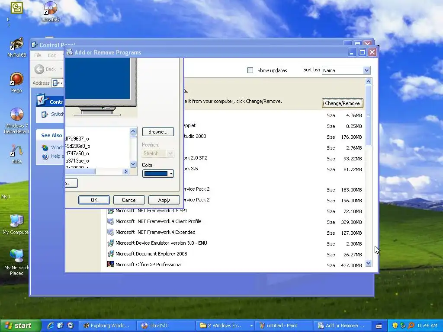Select background item ending 49d286e0_o
443x332 pixels.
pyautogui.click(x=78, y=146)
